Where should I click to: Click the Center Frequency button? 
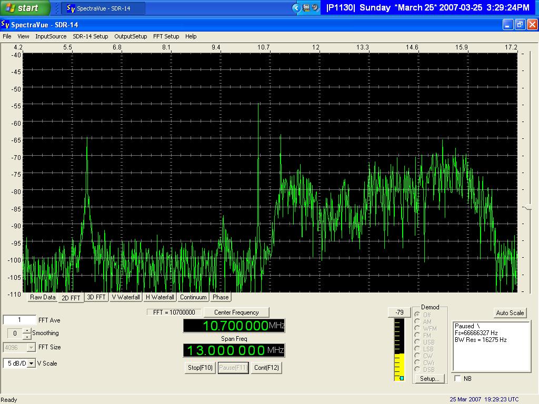[x=236, y=312]
